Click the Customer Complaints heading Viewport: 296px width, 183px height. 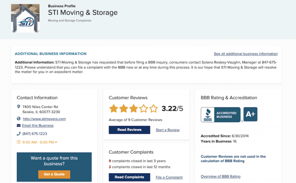point(131,152)
